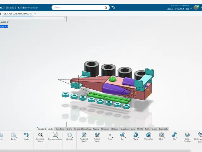
Task: Expand the Clase_IND232_FD dropdown
Action: (x=191, y=9)
